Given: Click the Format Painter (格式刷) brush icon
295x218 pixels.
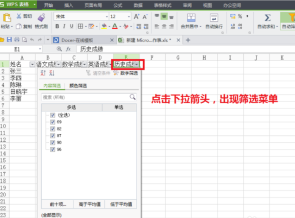Looking at the screenshot, I should pyautogui.click(x=41, y=17).
